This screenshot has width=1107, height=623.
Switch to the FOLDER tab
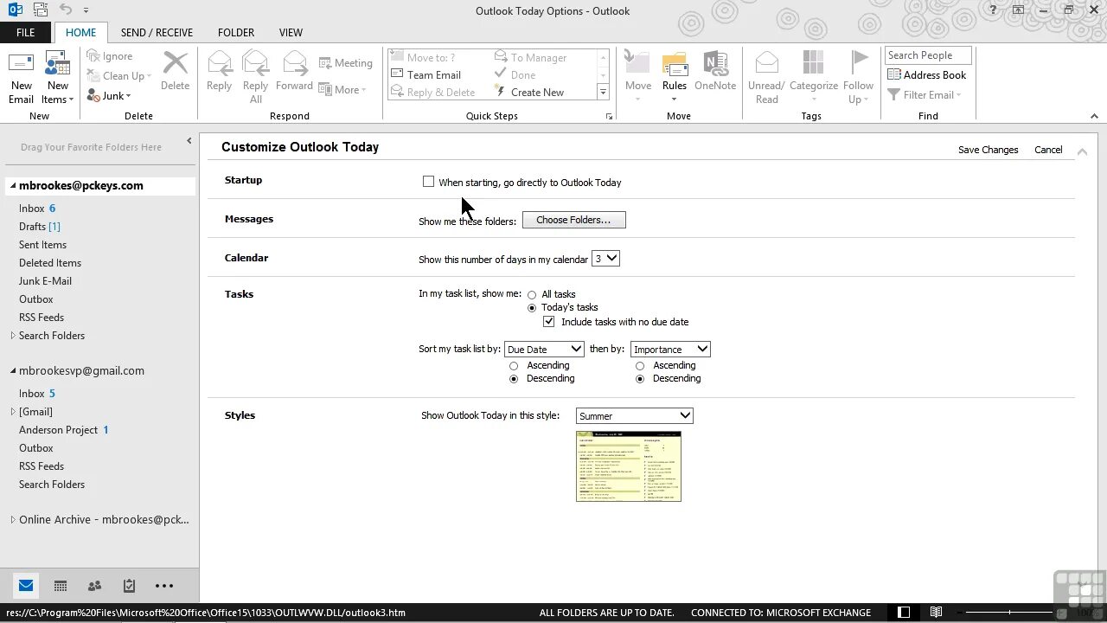tap(236, 33)
